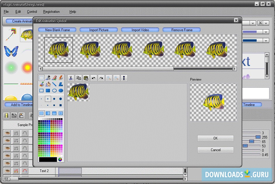The image size is (275, 184).
Task: Click the Remove Frame button
Action: [182, 30]
